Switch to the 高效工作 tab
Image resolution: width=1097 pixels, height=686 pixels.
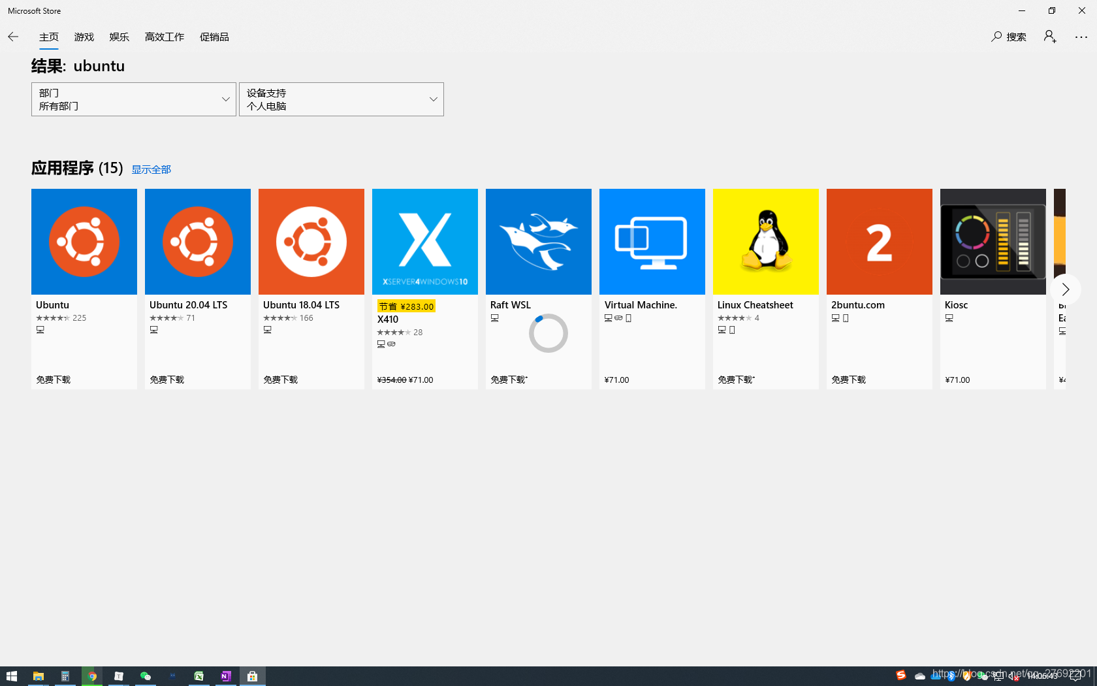165,37
